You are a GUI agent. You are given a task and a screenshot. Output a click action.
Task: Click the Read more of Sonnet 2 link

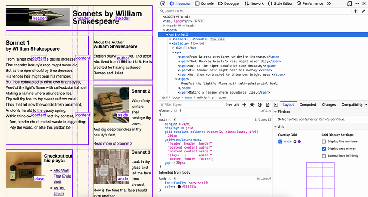(x=113, y=143)
